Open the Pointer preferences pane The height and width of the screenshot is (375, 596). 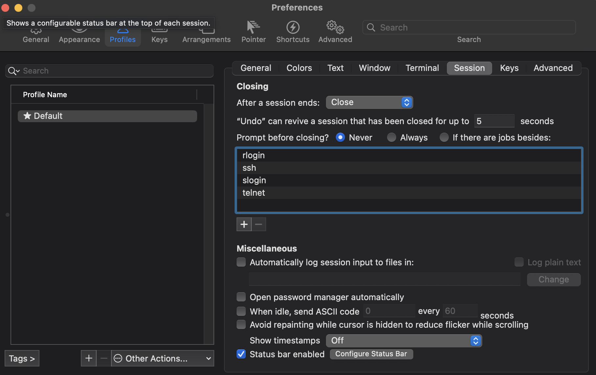pos(253,32)
